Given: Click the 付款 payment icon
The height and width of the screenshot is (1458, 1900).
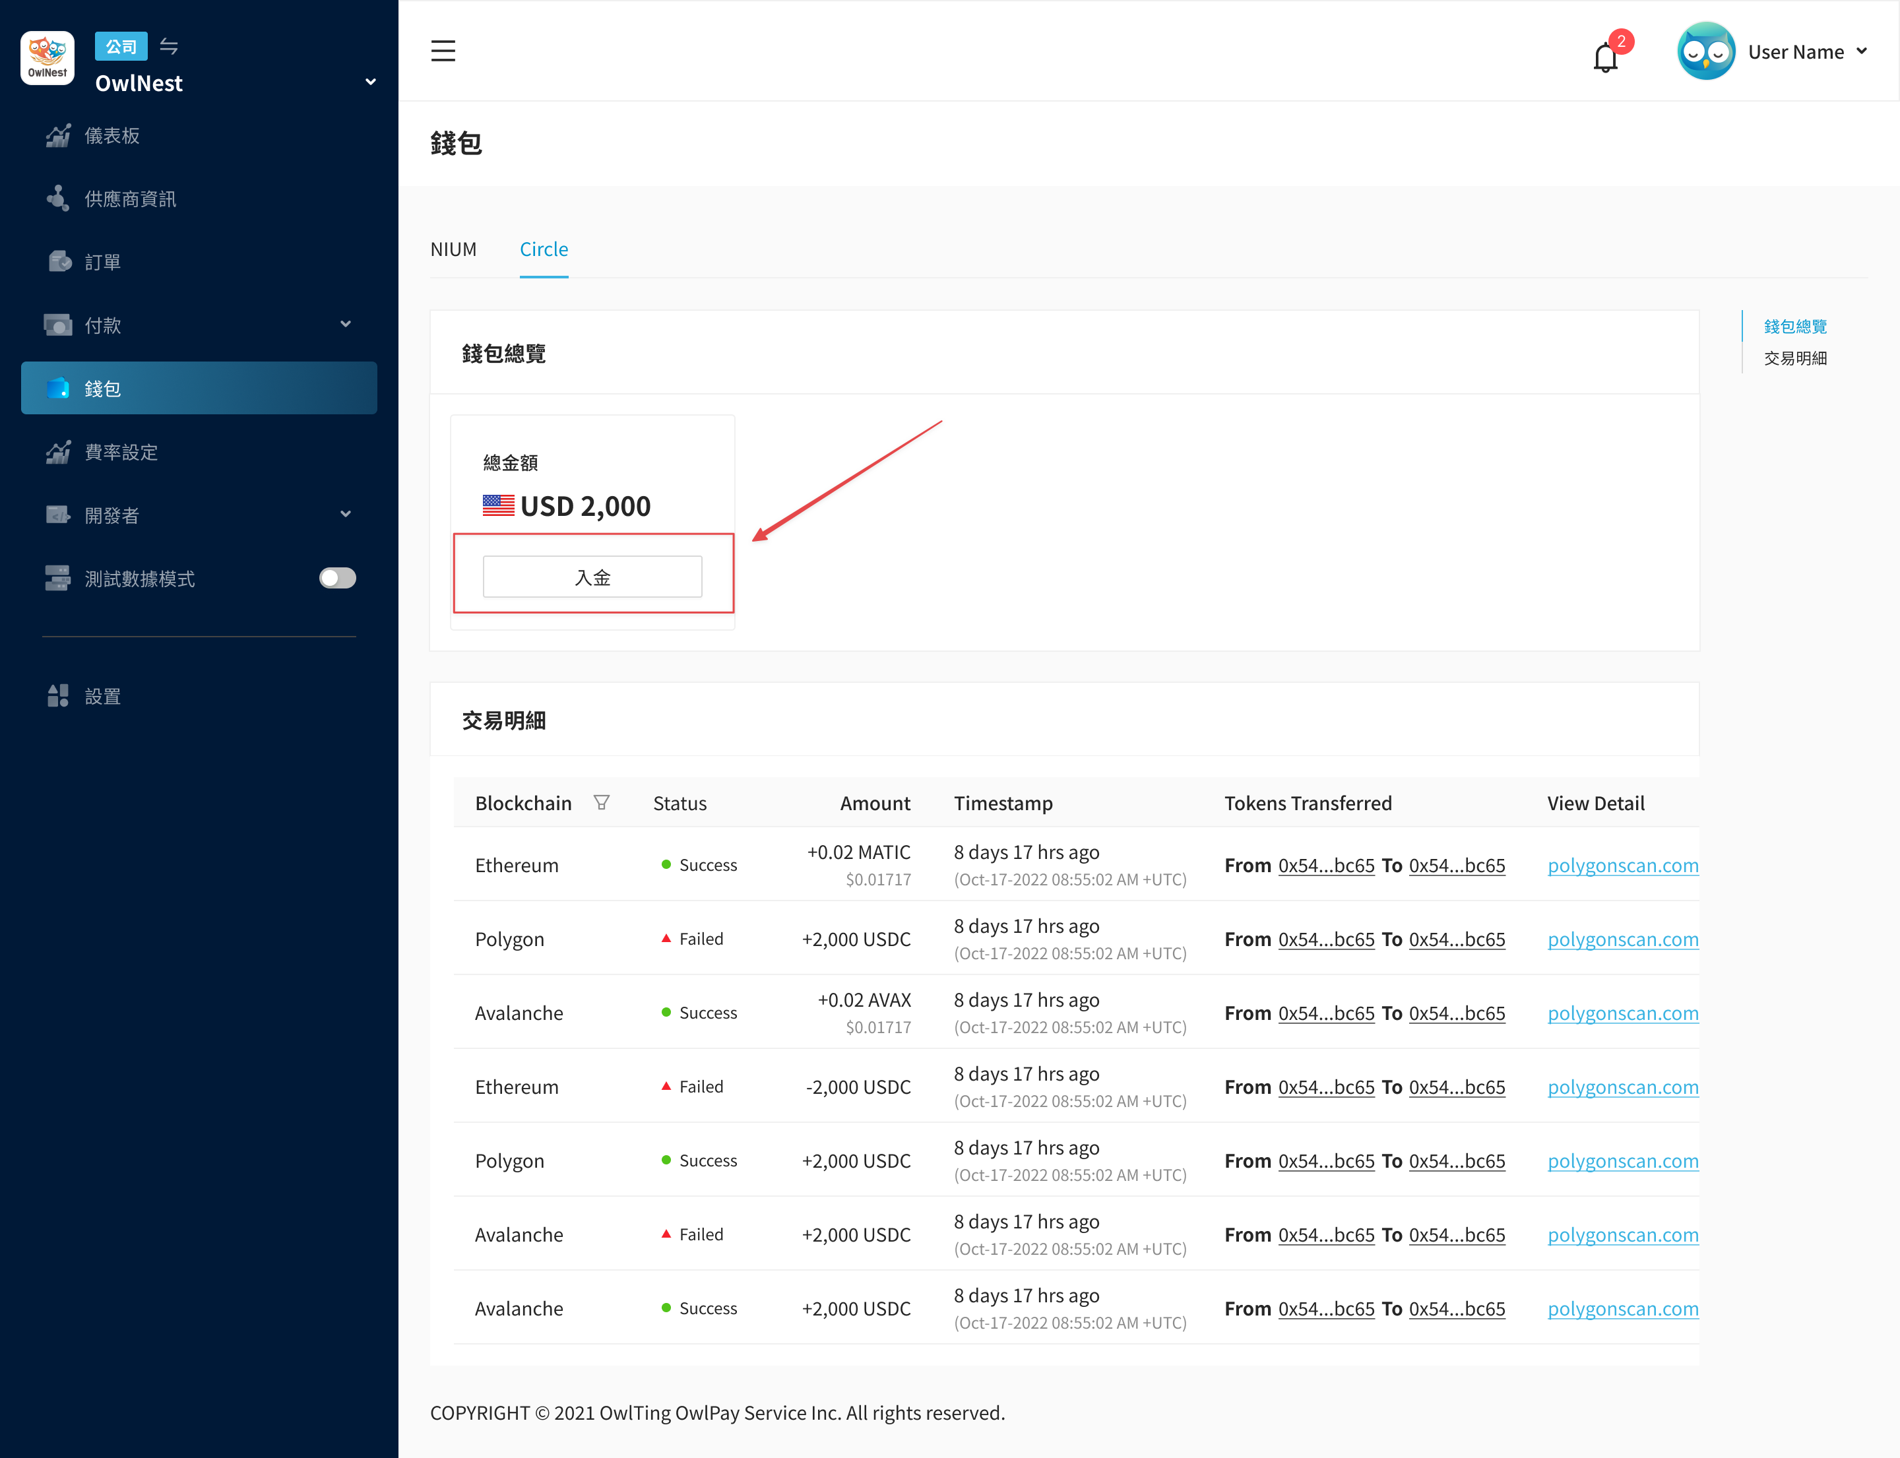Looking at the screenshot, I should point(57,325).
